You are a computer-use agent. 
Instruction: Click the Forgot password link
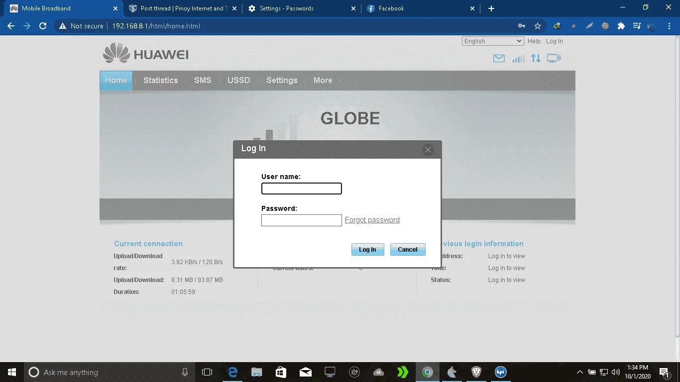[x=372, y=220]
